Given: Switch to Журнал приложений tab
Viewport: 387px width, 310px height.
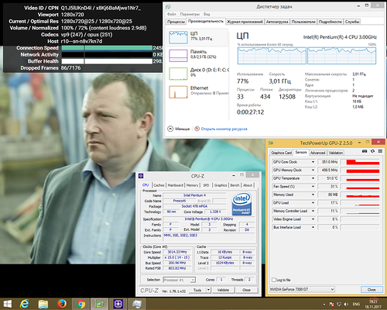Looking at the screenshot, I should pos(245,22).
